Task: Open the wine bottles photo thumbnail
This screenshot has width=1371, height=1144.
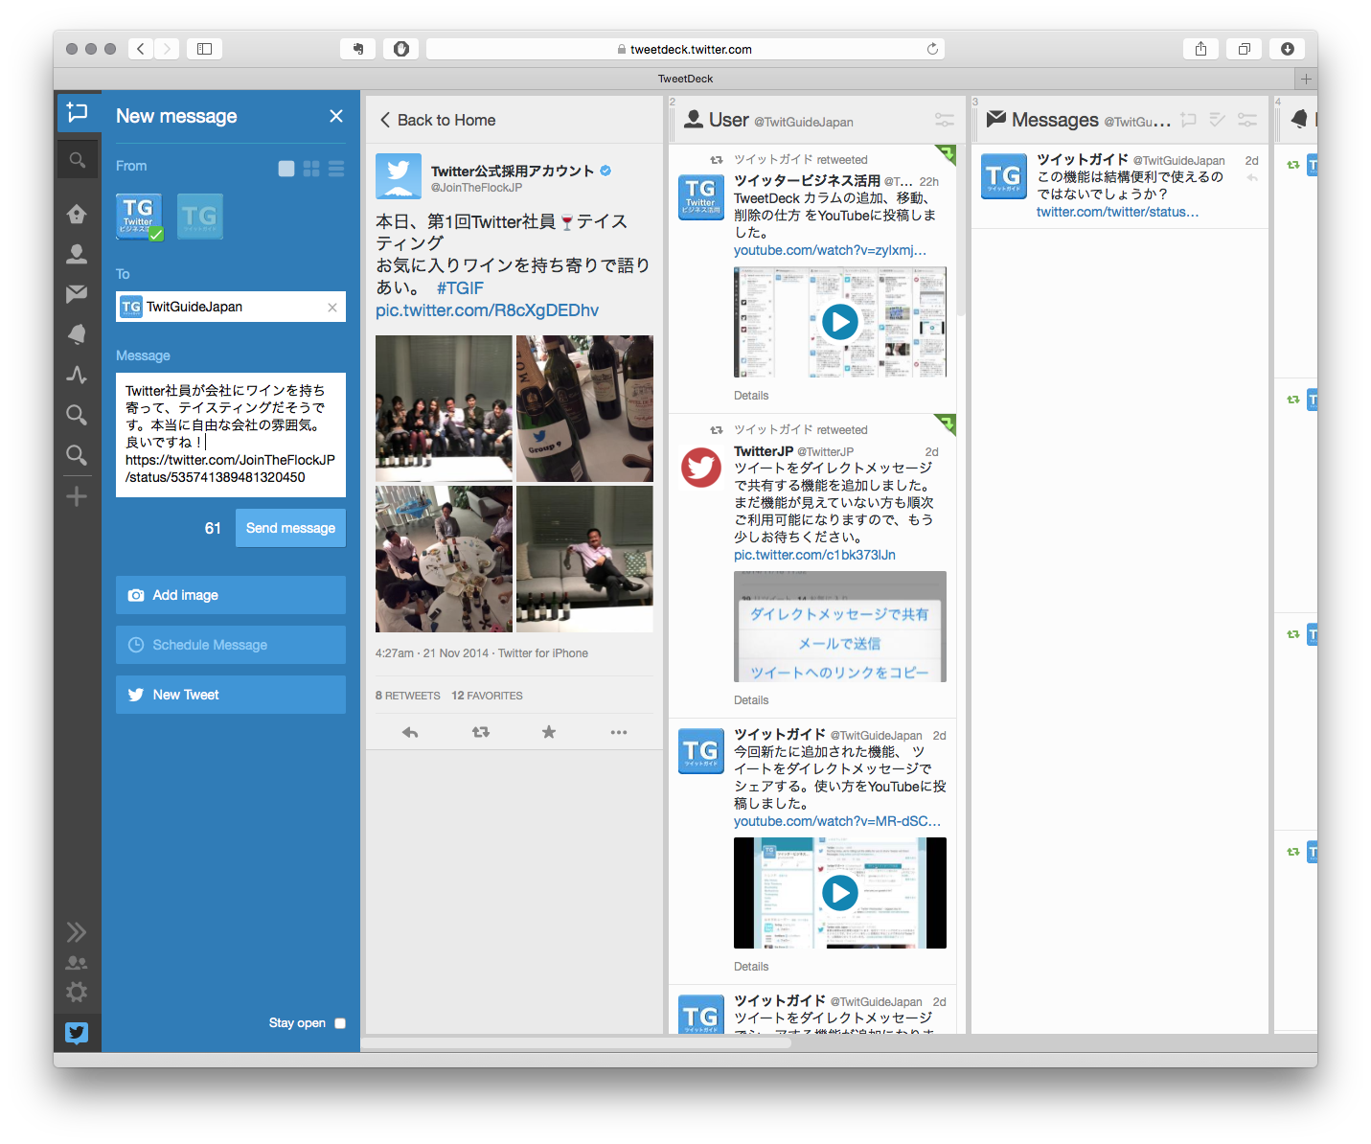Action: pos(584,408)
